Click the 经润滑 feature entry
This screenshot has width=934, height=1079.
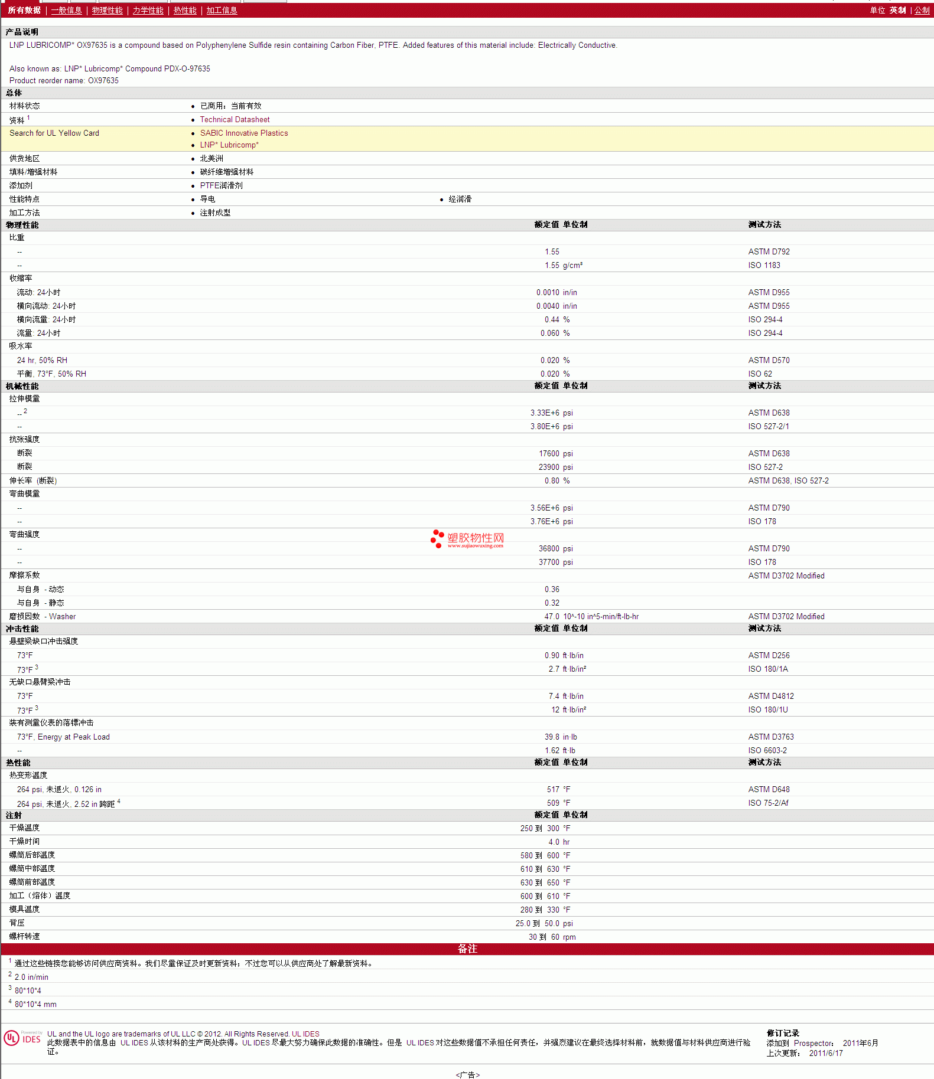(460, 199)
